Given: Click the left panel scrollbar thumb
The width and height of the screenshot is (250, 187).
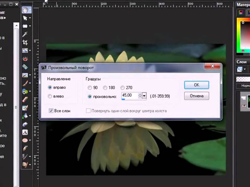Looking at the screenshot, I should tap(16, 108).
